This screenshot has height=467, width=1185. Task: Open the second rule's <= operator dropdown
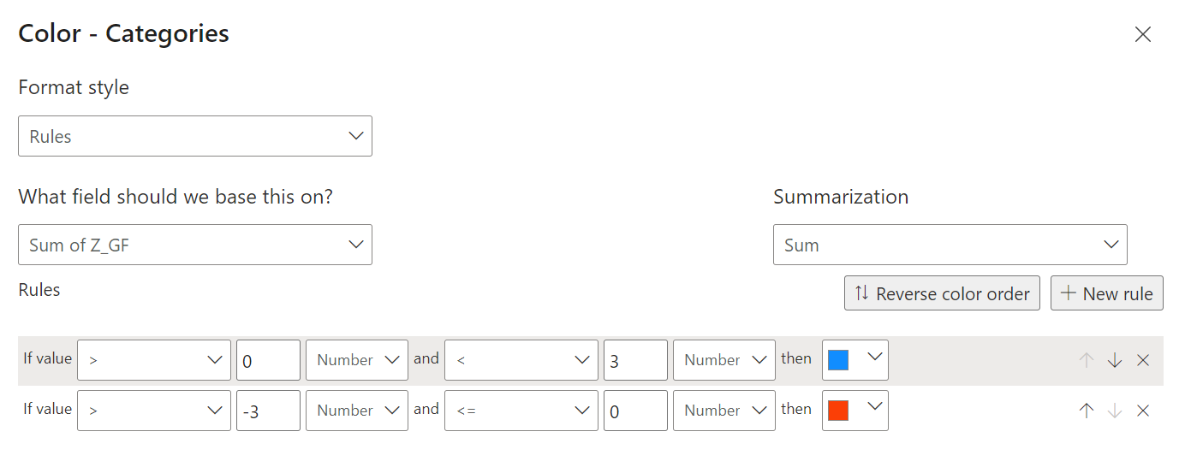pos(521,411)
